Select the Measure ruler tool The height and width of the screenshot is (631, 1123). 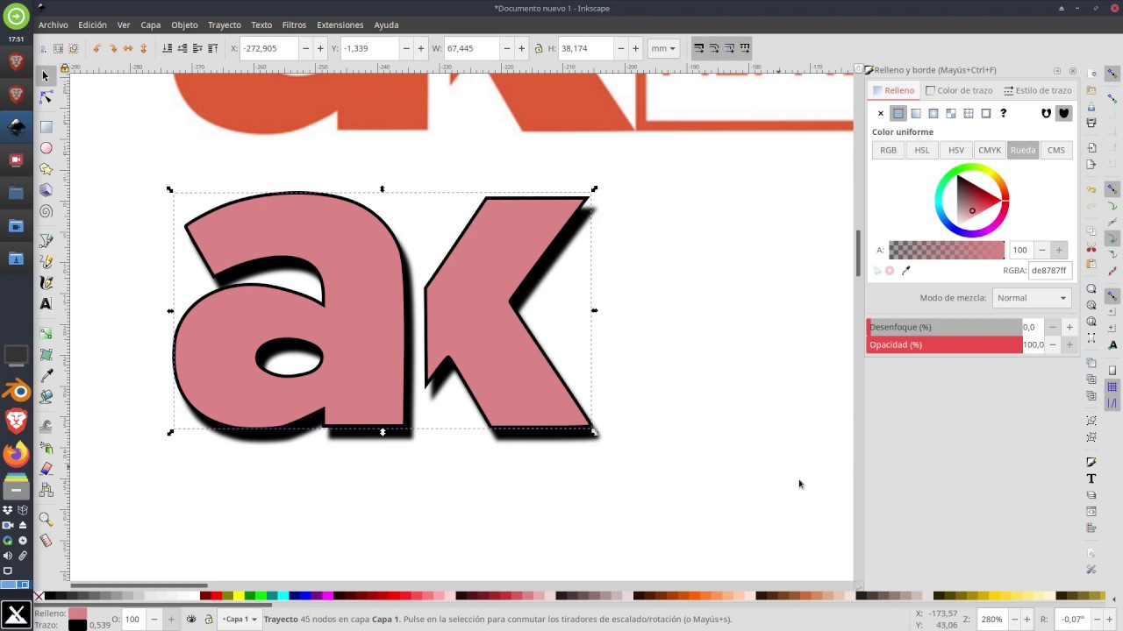(x=46, y=541)
